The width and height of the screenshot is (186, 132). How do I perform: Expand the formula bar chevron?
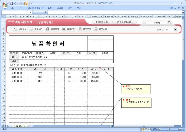[183, 12]
